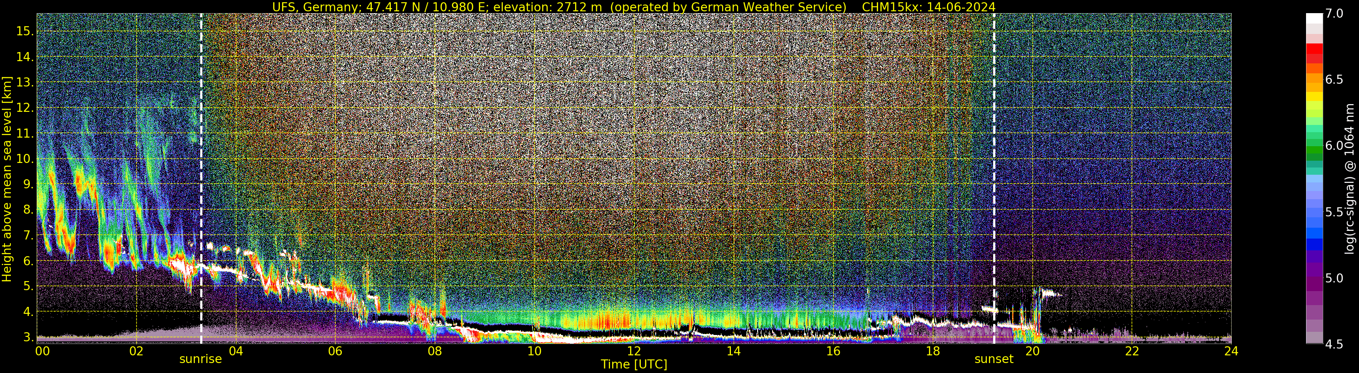
Task: Click the height axis tick '15.'
Action: point(25,32)
